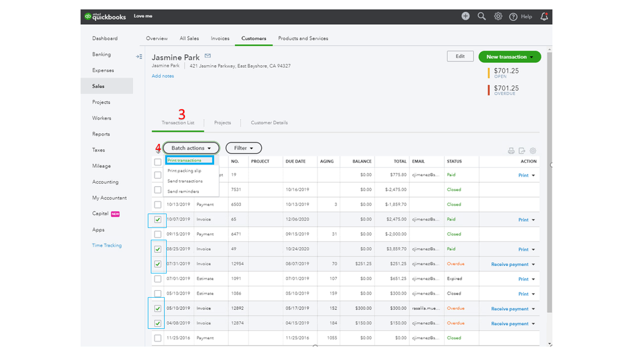Viewport: 633px width, 356px height.
Task: Switch to the Customer Details tab
Action: point(269,123)
